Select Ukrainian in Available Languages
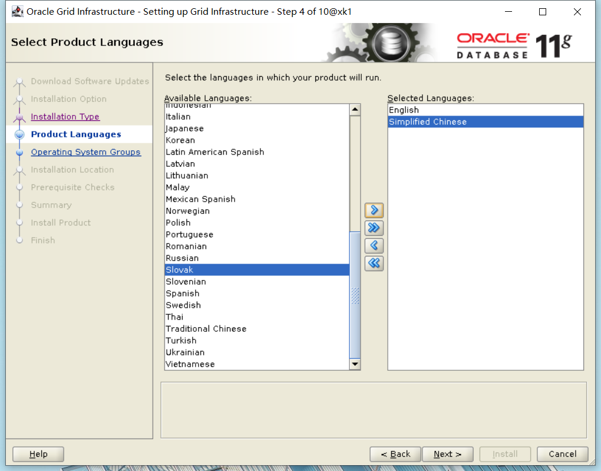 [257, 353]
